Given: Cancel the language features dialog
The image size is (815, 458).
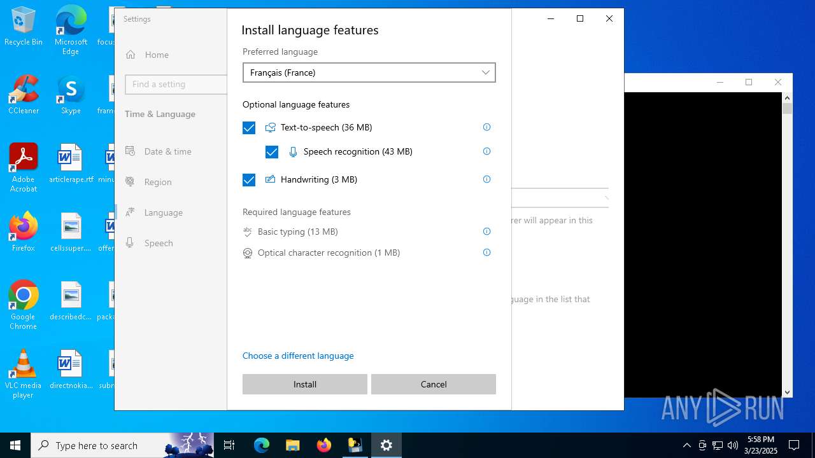Looking at the screenshot, I should tap(434, 384).
